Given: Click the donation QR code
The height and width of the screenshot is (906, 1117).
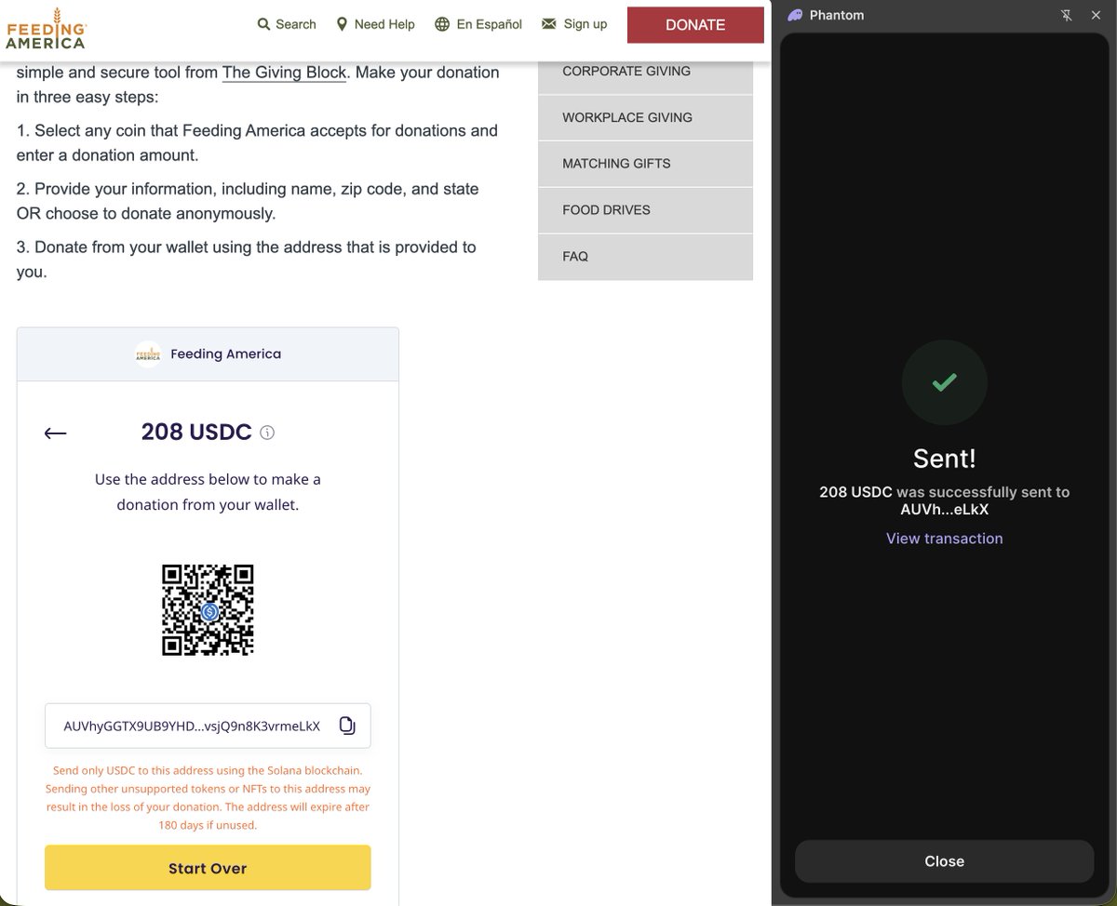Looking at the screenshot, I should (x=208, y=610).
